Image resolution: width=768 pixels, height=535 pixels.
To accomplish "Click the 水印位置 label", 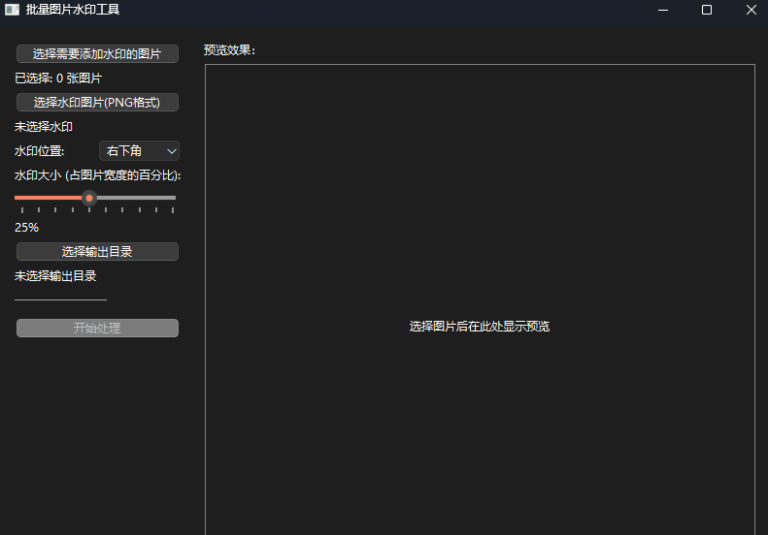I will pyautogui.click(x=39, y=151).
